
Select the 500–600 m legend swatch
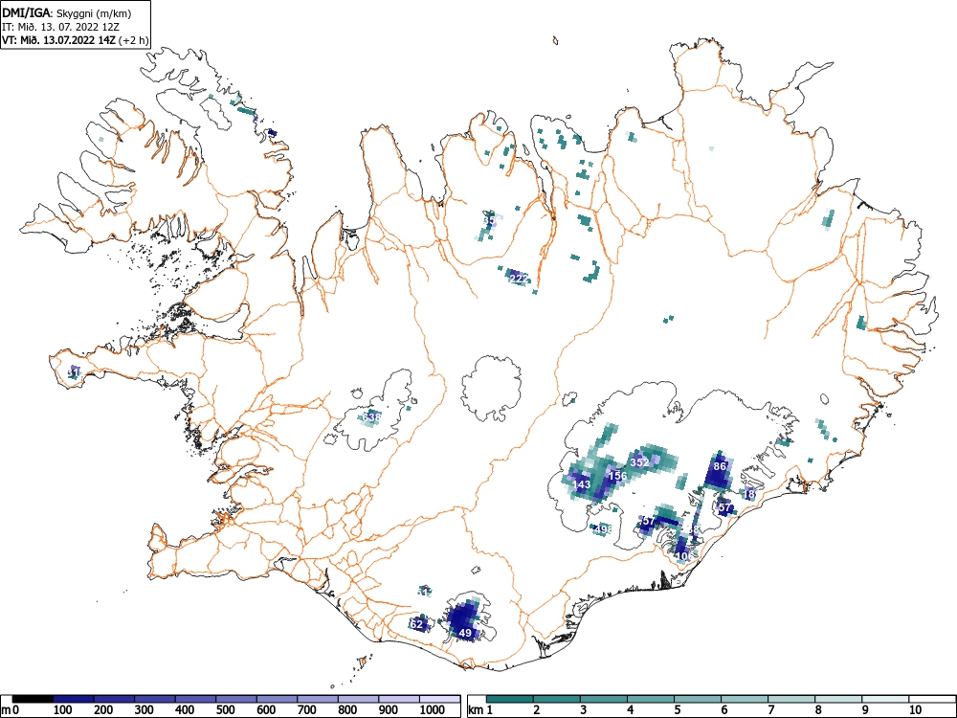point(236,699)
